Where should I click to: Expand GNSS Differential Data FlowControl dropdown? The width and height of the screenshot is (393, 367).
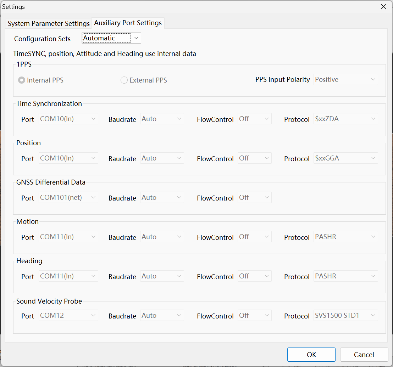pos(254,198)
